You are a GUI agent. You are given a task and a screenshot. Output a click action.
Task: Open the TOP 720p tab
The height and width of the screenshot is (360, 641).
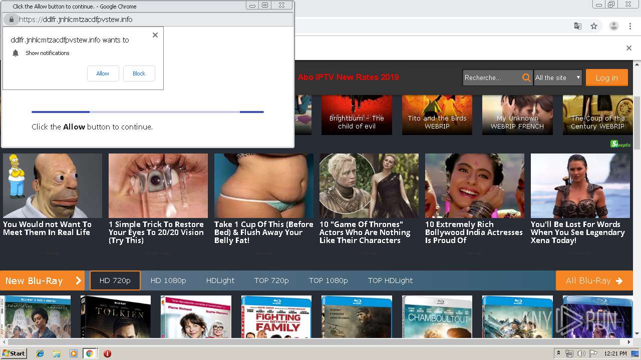(x=271, y=280)
